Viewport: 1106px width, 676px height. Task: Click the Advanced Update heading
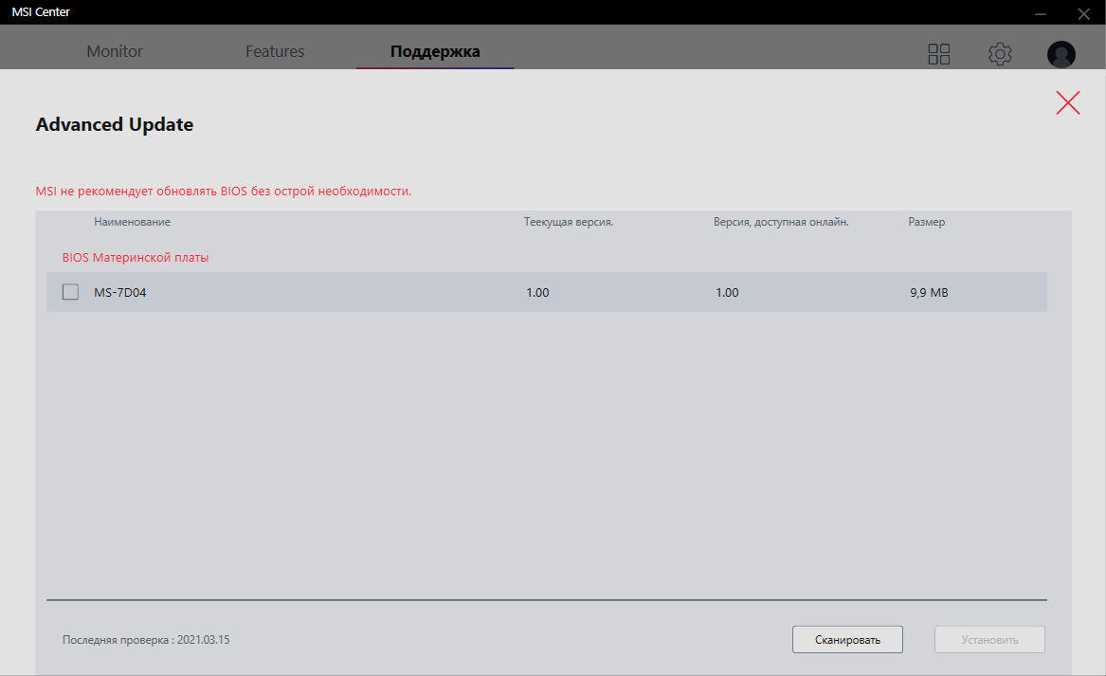coord(115,124)
